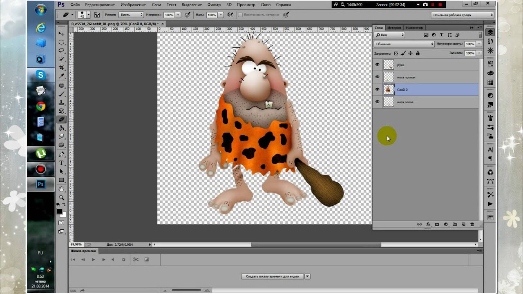Open the 'Редактирование' menu
523x294 pixels.
pyautogui.click(x=100, y=4)
